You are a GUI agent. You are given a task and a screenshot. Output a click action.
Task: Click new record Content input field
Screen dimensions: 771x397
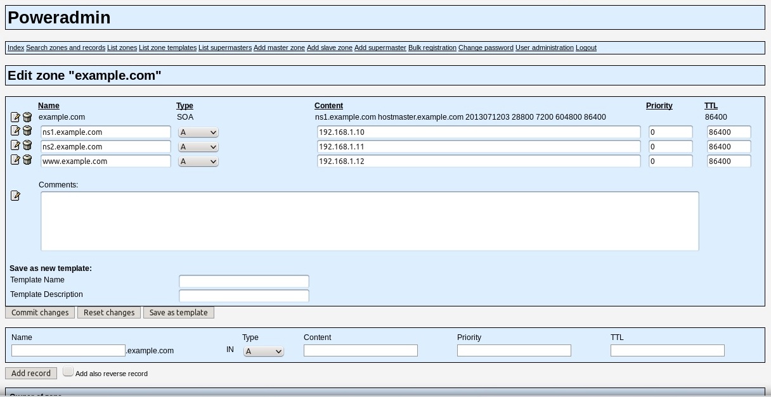tap(361, 350)
